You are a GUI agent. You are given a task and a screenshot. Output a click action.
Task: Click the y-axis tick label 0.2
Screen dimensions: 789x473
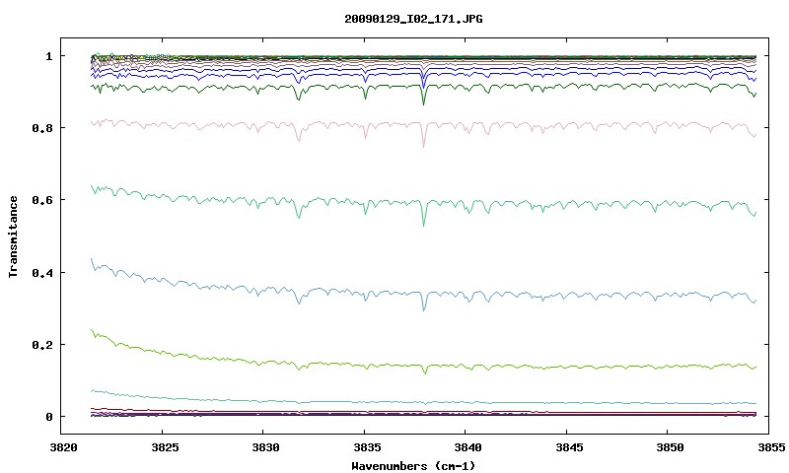(x=42, y=345)
